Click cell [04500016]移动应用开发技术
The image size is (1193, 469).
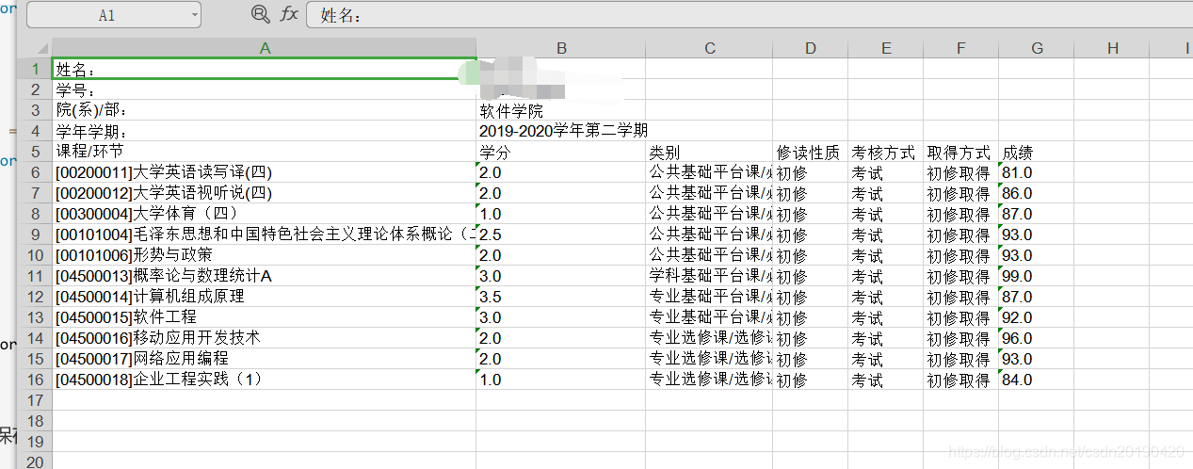(x=265, y=338)
